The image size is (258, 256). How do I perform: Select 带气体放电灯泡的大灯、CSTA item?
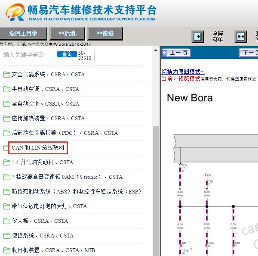pyautogui.click(x=49, y=206)
